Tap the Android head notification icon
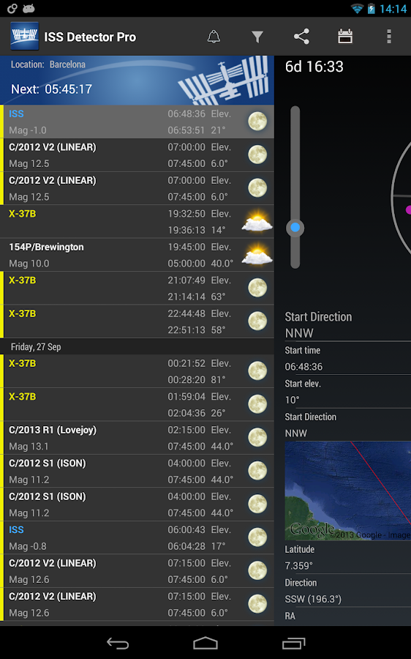 click(29, 8)
